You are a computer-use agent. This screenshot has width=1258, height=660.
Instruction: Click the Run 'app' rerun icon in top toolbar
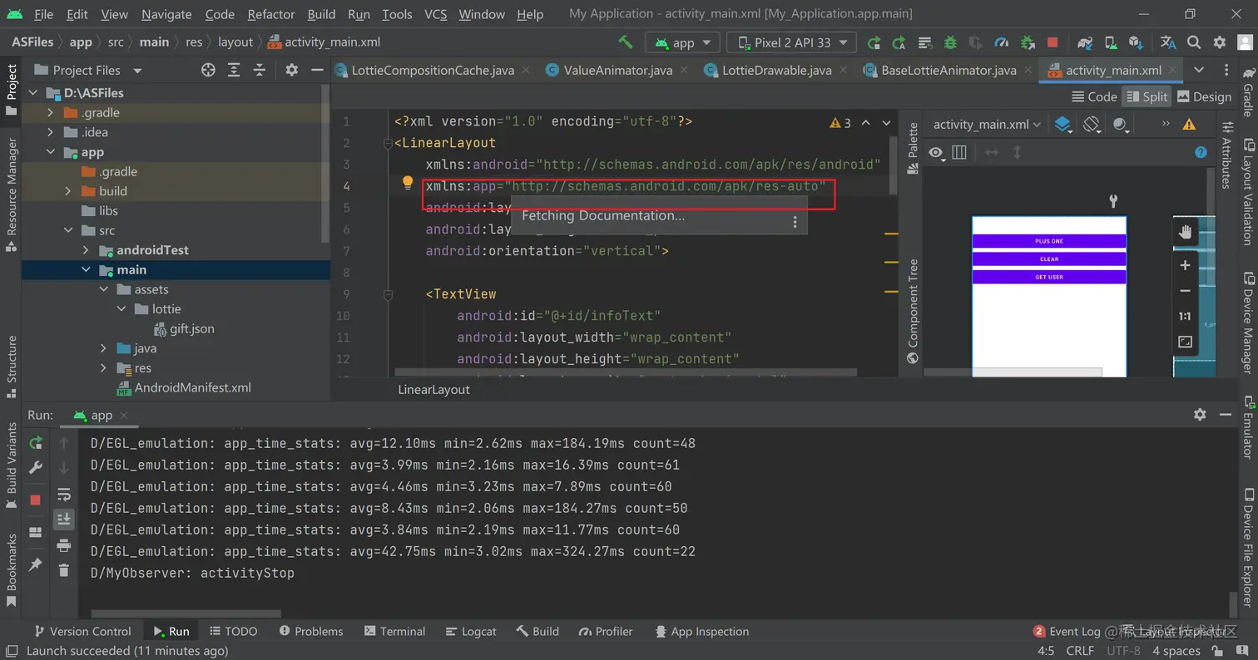pyautogui.click(x=874, y=42)
